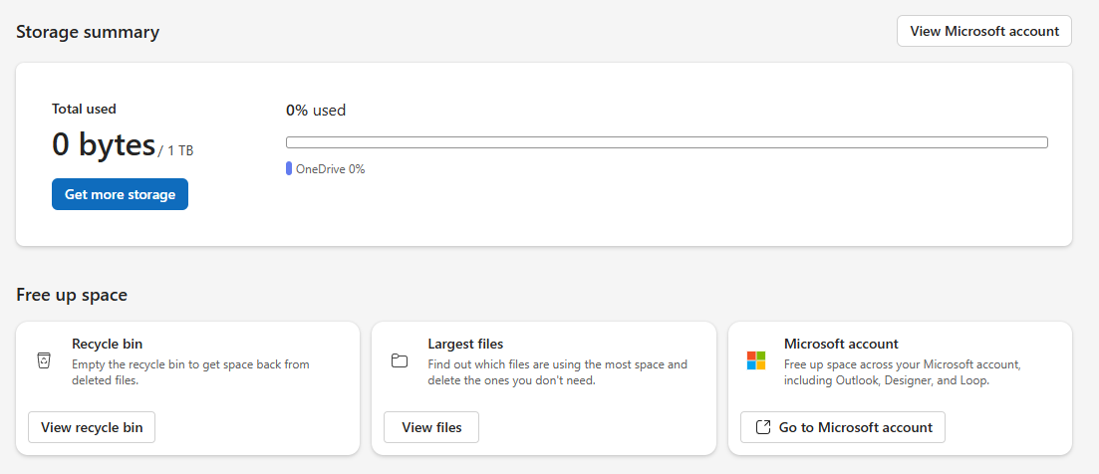Click the Find out which files description
The width and height of the screenshot is (1099, 474).
point(558,372)
